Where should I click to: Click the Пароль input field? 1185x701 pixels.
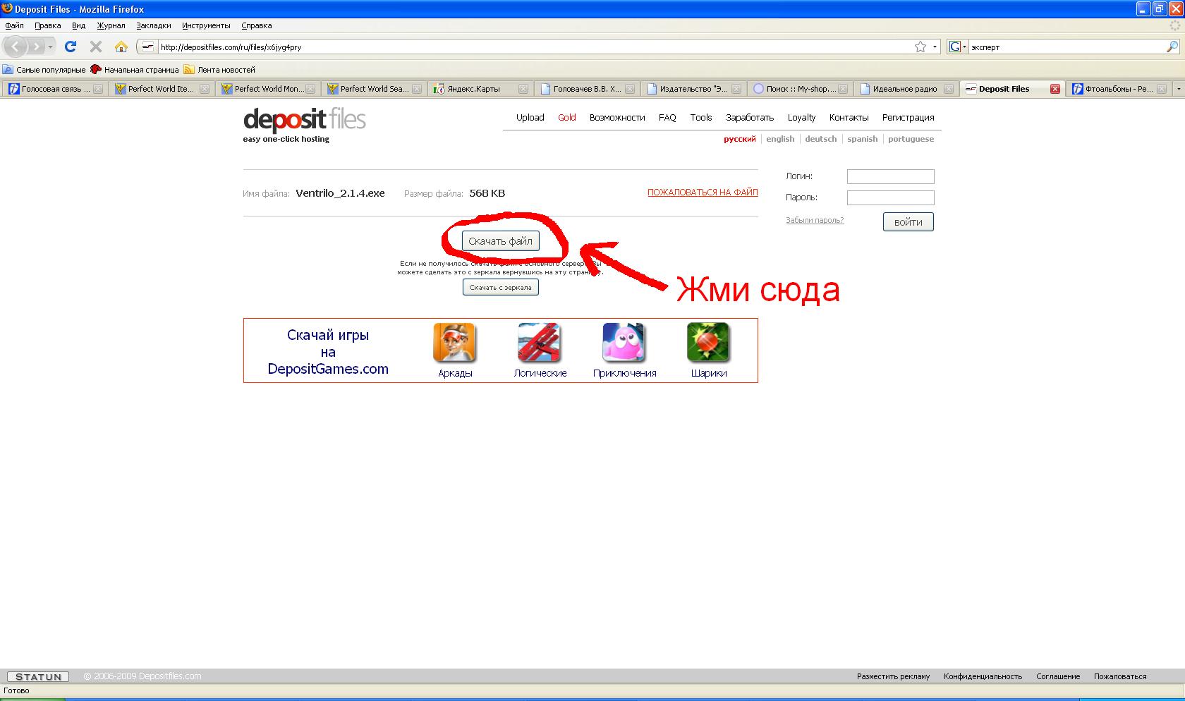890,197
